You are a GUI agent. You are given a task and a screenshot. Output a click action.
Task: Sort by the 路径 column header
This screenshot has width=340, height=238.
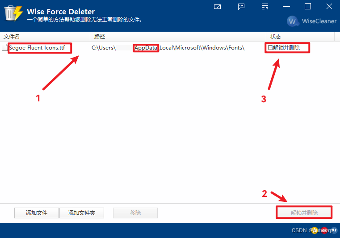(x=178, y=37)
